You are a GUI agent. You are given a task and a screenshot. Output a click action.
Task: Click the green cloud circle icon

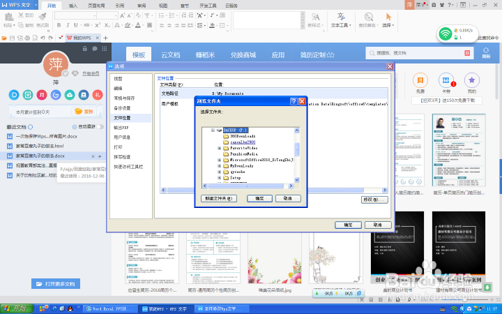point(70,95)
